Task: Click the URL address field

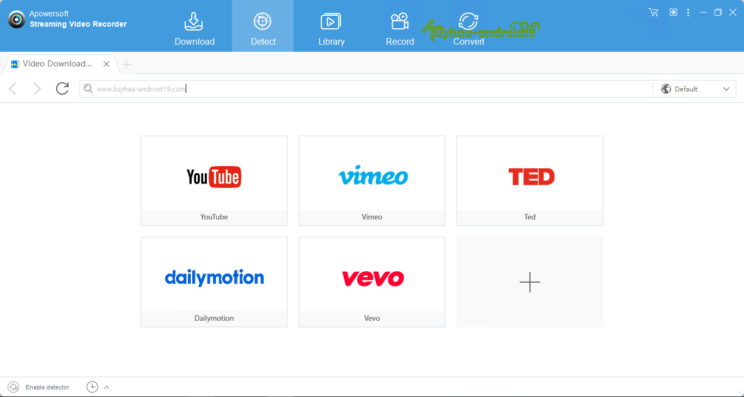Action: 366,89
